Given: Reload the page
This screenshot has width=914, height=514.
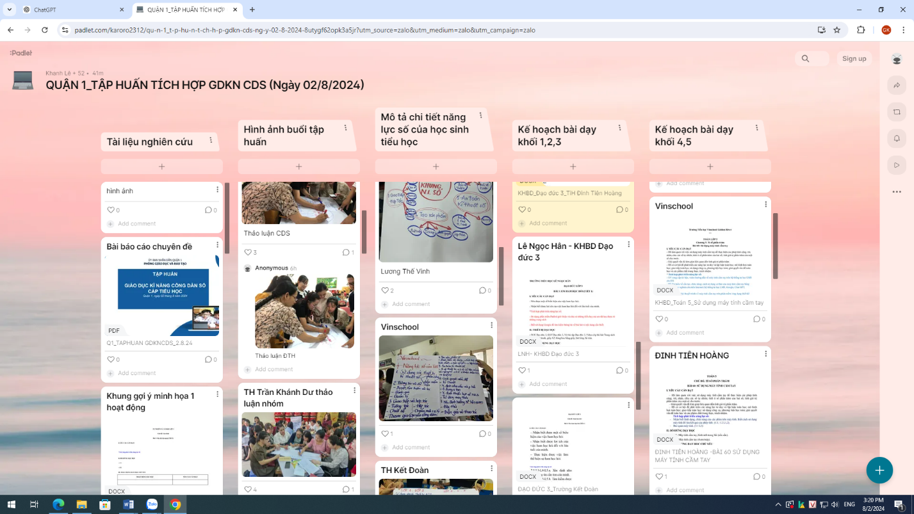Looking at the screenshot, I should 44,29.
